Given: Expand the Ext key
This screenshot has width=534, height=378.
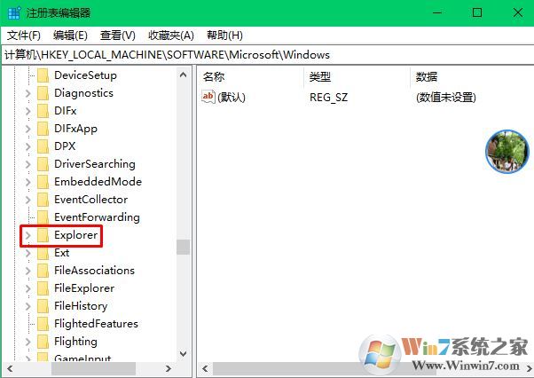Looking at the screenshot, I should tap(28, 253).
